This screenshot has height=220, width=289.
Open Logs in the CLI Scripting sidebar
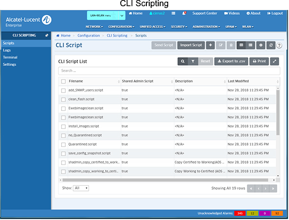6,50
